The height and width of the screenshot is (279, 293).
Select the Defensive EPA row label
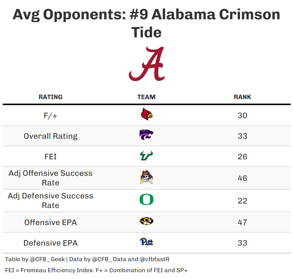point(51,243)
